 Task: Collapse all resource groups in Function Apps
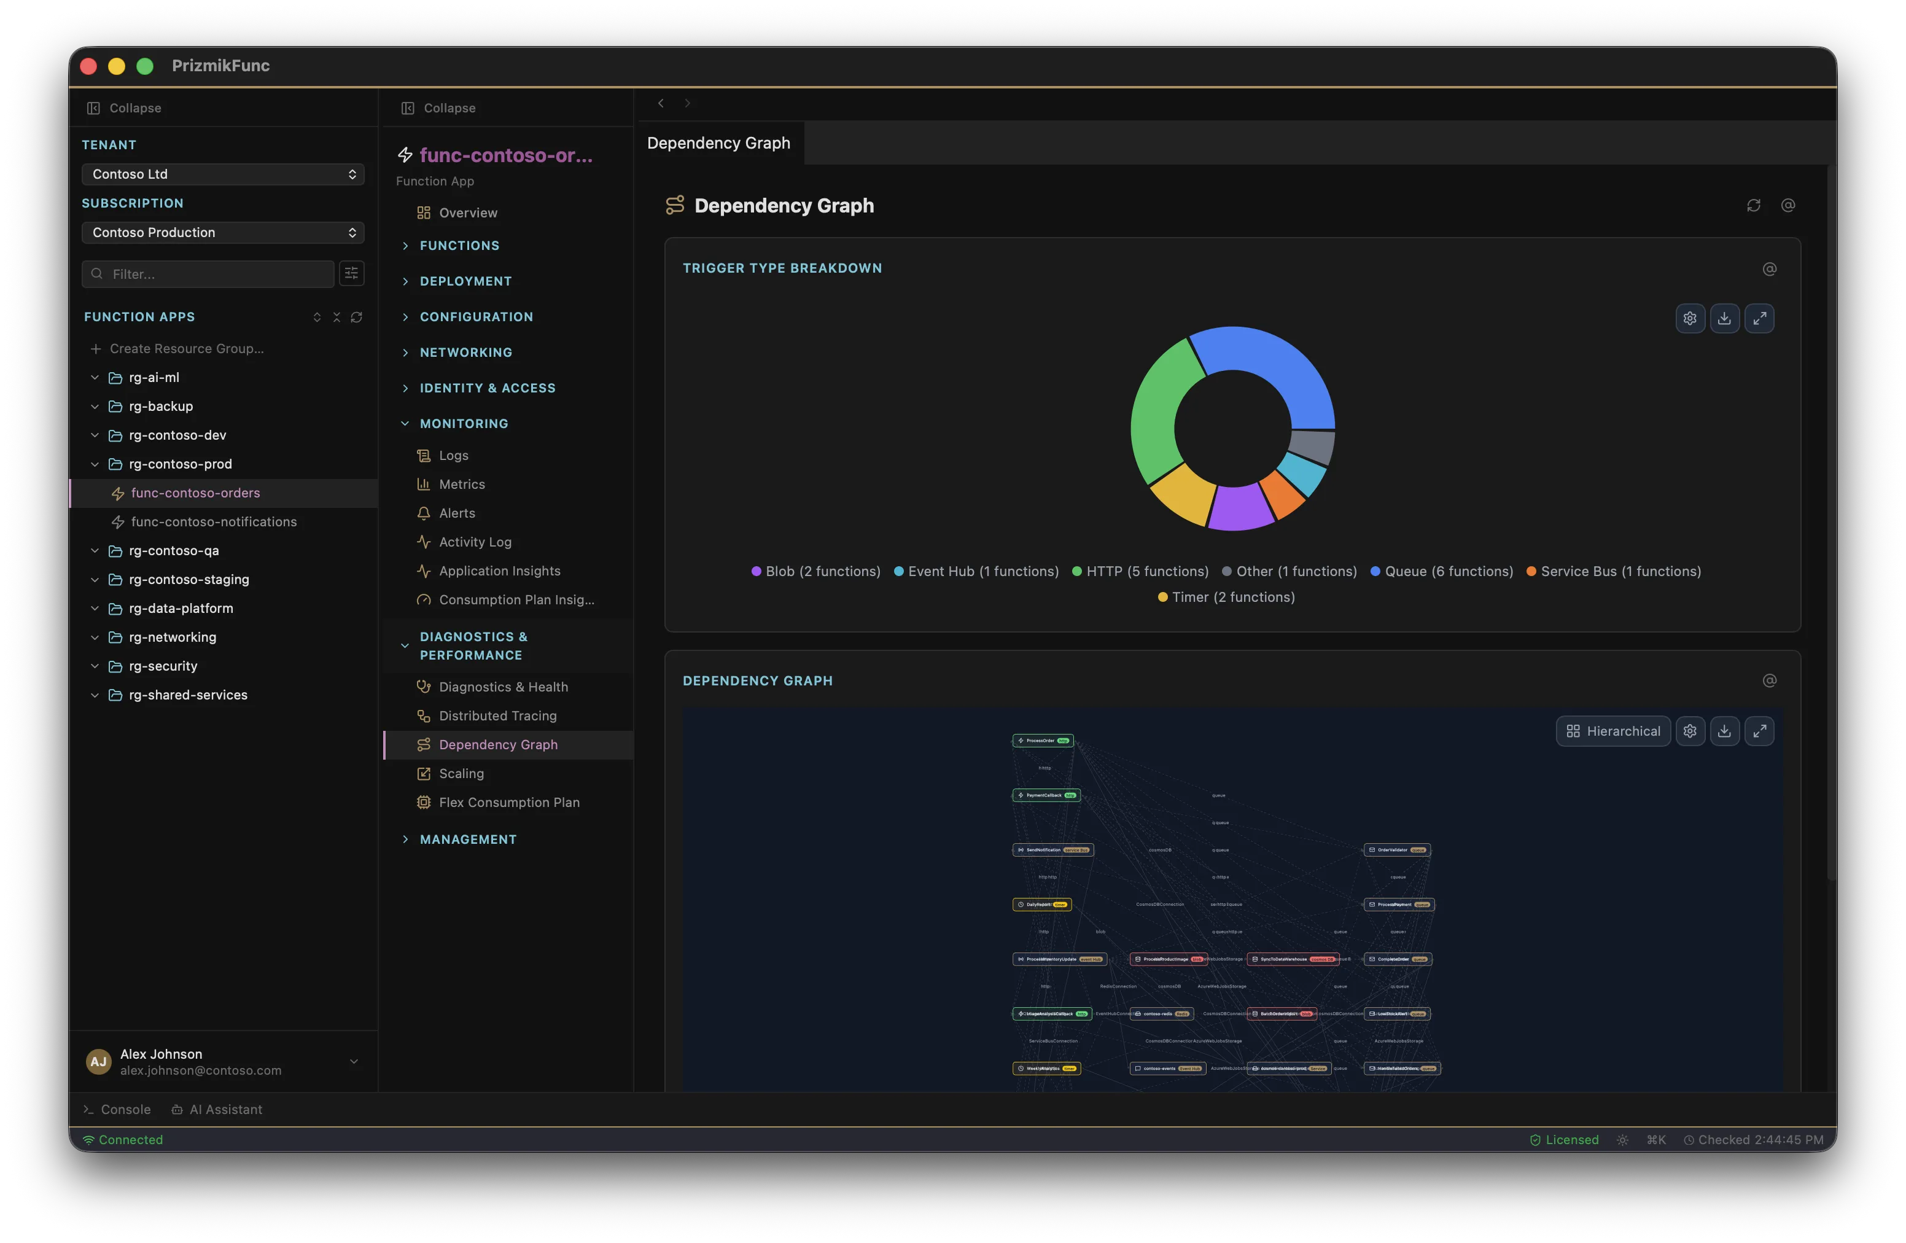pos(336,317)
